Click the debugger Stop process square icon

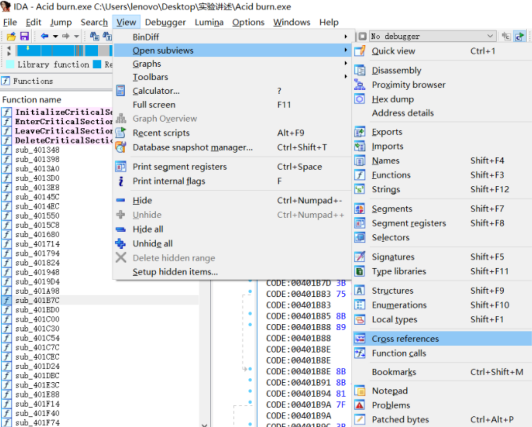pyautogui.click(x=362, y=36)
